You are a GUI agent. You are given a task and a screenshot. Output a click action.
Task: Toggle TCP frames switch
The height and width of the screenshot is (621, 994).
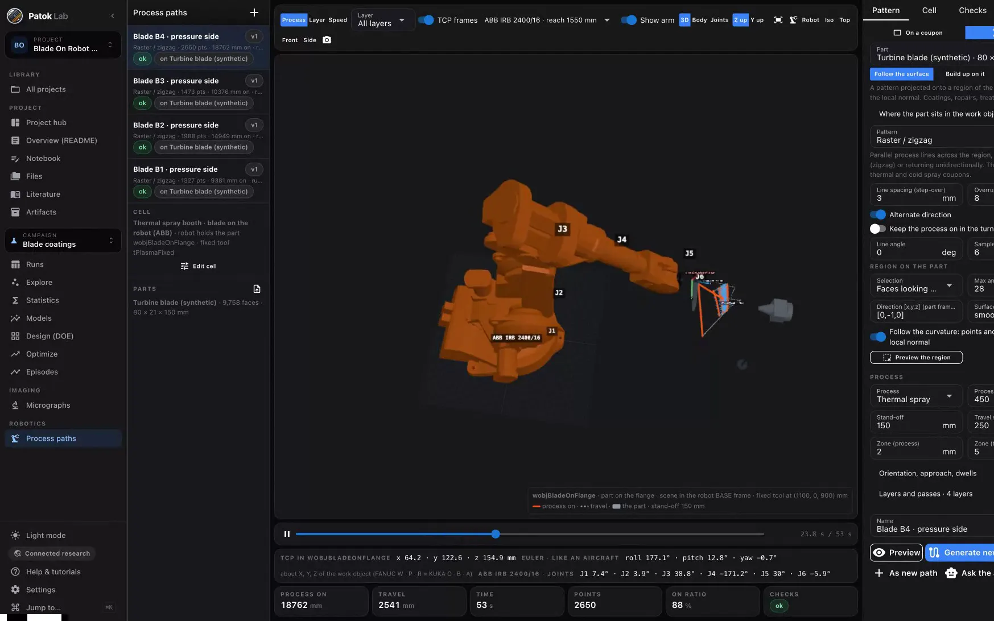point(426,20)
